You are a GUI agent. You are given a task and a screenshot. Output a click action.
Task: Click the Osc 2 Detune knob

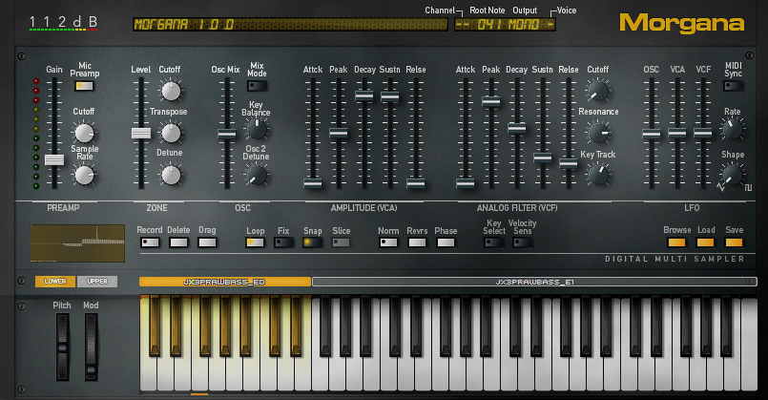257,175
